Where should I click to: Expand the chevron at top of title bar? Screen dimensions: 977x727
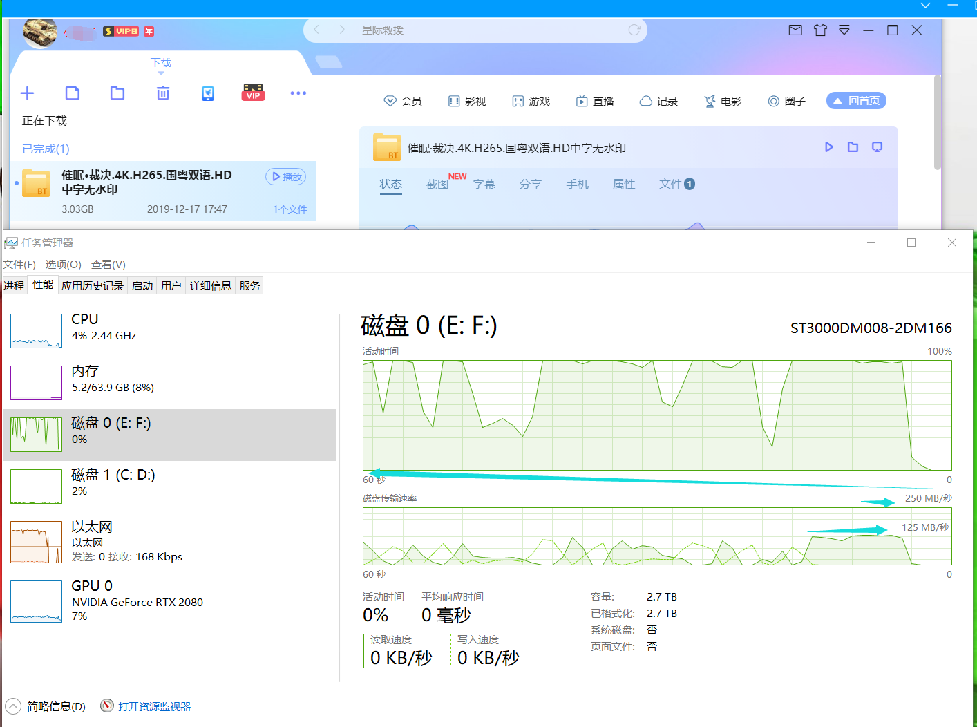(925, 6)
